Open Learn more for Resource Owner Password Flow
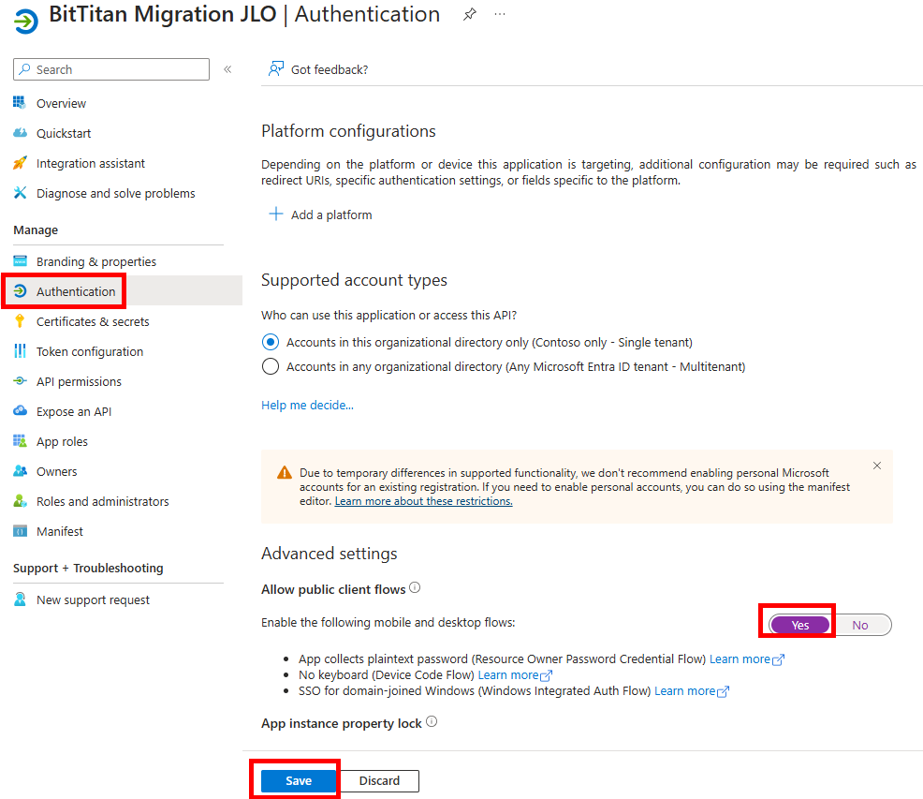 [746, 659]
